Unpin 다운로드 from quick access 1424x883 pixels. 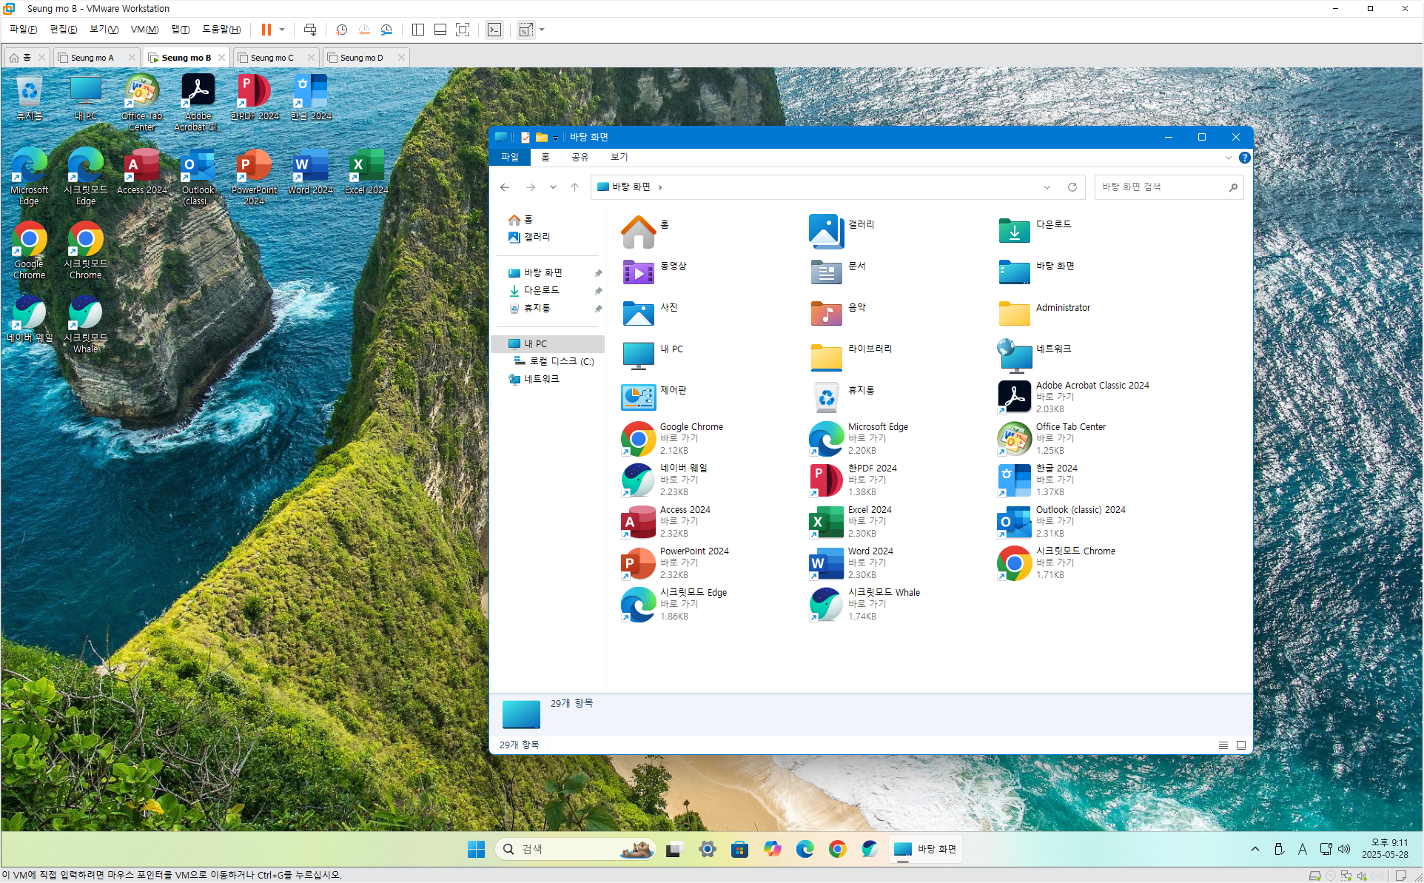(x=598, y=291)
